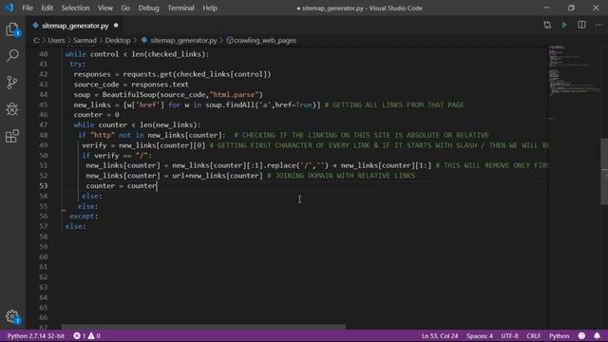
Task: Open the Help menu
Action: click(210, 8)
